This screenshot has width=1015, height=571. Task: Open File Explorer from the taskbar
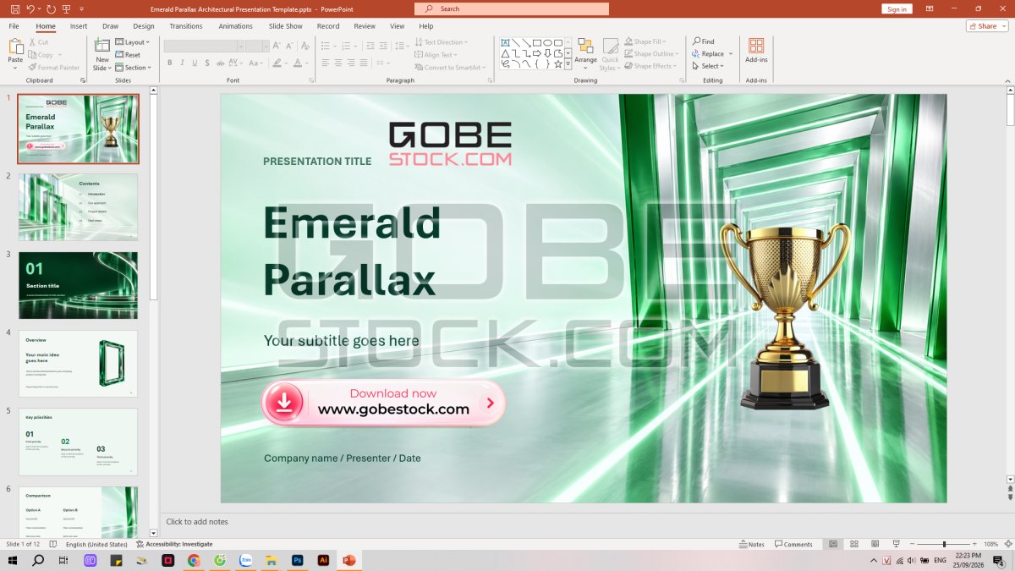tap(272, 560)
